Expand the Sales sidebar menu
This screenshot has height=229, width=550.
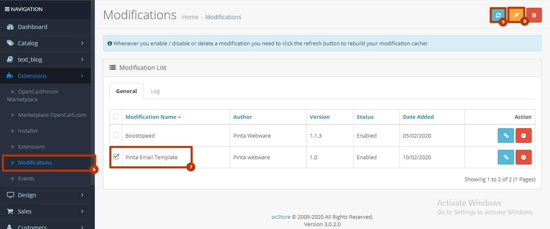coord(25,211)
